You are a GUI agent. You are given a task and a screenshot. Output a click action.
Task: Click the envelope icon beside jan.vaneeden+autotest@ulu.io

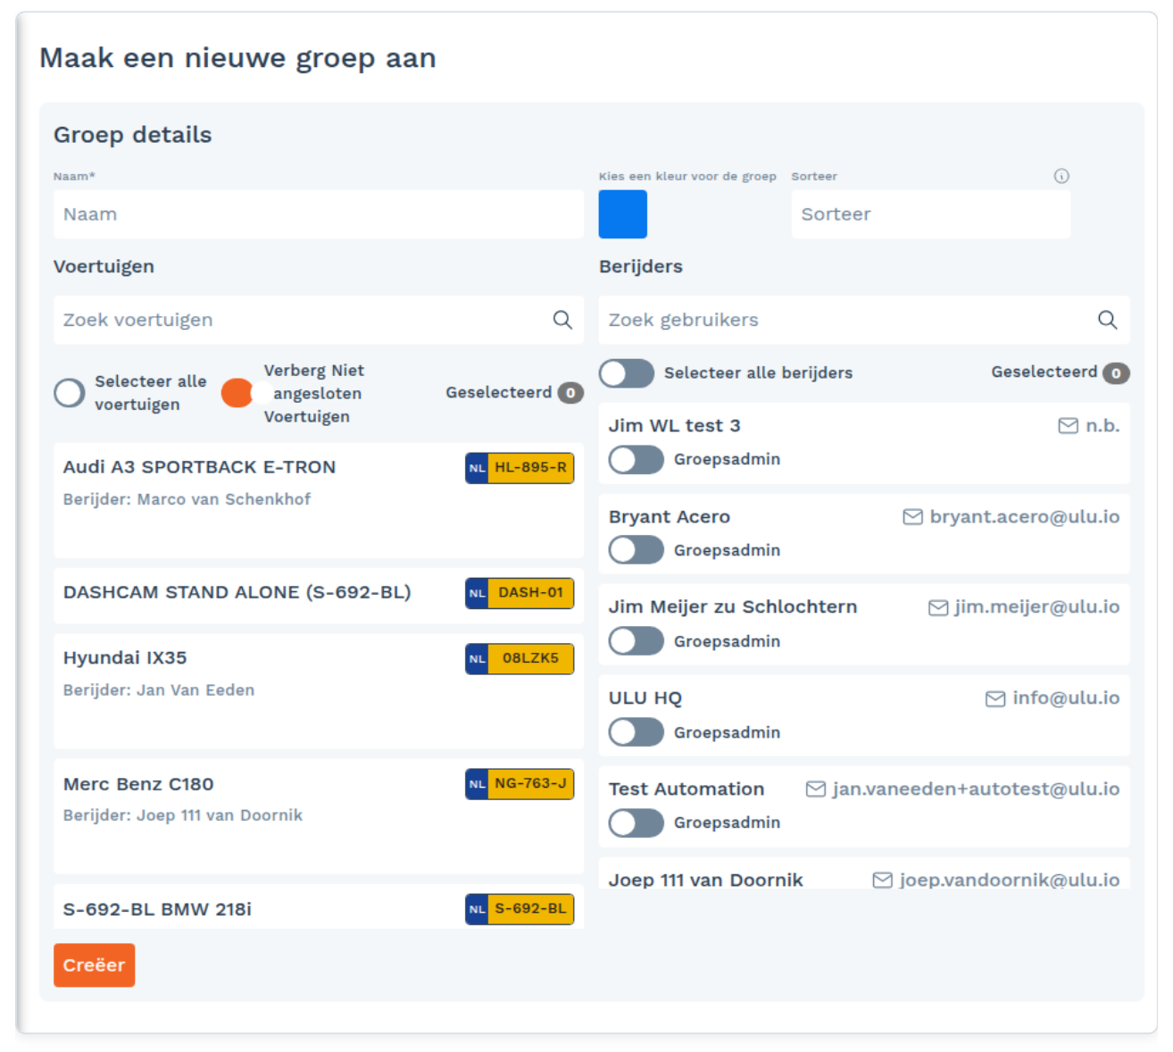[x=816, y=789]
